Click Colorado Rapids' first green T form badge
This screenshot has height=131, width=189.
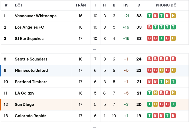[x=150, y=116]
